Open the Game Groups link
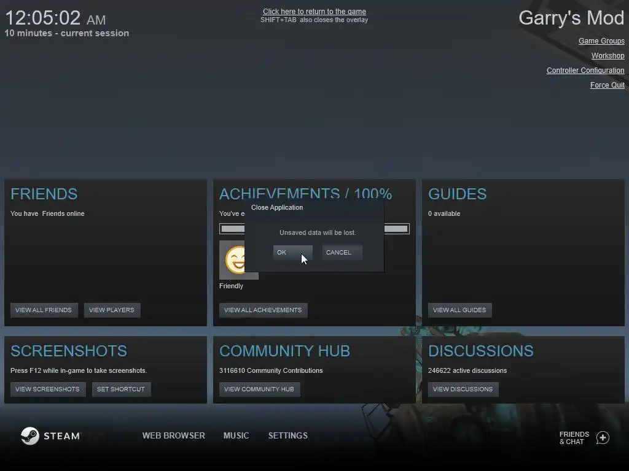 [x=601, y=41]
